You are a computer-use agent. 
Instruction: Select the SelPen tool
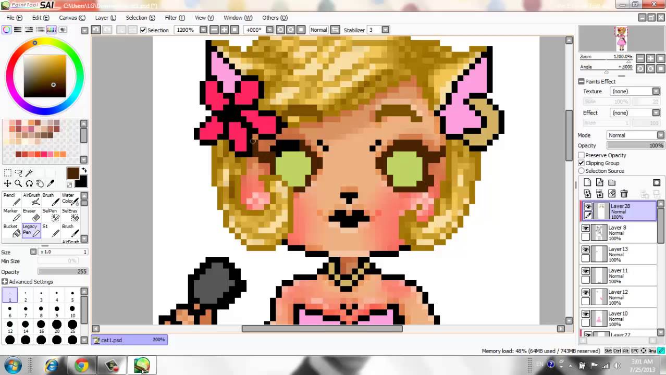pos(50,215)
